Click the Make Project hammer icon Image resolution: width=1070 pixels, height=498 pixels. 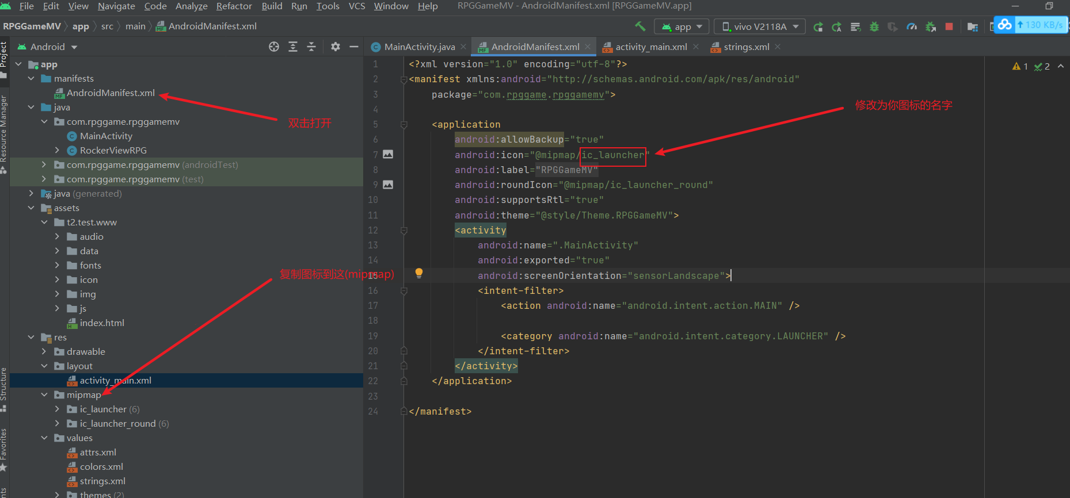click(x=640, y=26)
